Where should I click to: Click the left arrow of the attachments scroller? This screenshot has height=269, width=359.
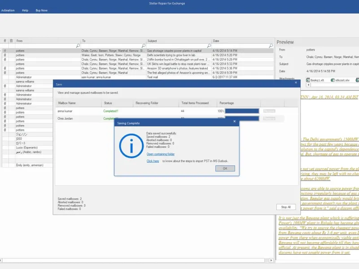coord(308,85)
